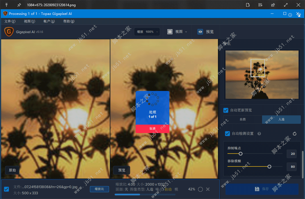Click the circled info icon in Gigapixel title bar
Image resolution: width=305 pixels, height=199 pixels.
point(290,15)
